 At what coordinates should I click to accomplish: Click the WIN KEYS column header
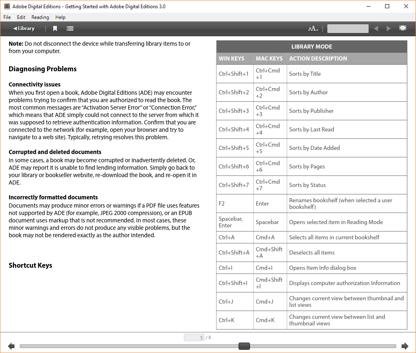235,58
